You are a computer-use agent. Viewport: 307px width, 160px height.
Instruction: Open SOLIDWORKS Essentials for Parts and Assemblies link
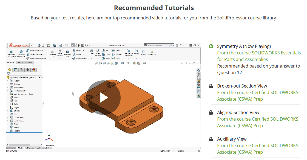tap(259, 56)
